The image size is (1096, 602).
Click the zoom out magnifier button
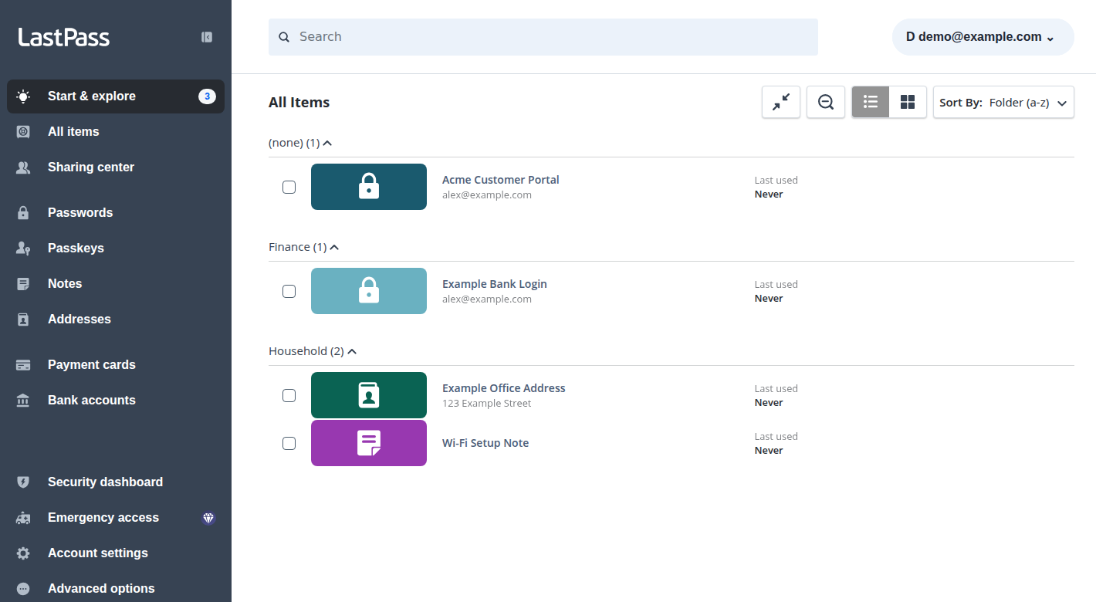826,102
